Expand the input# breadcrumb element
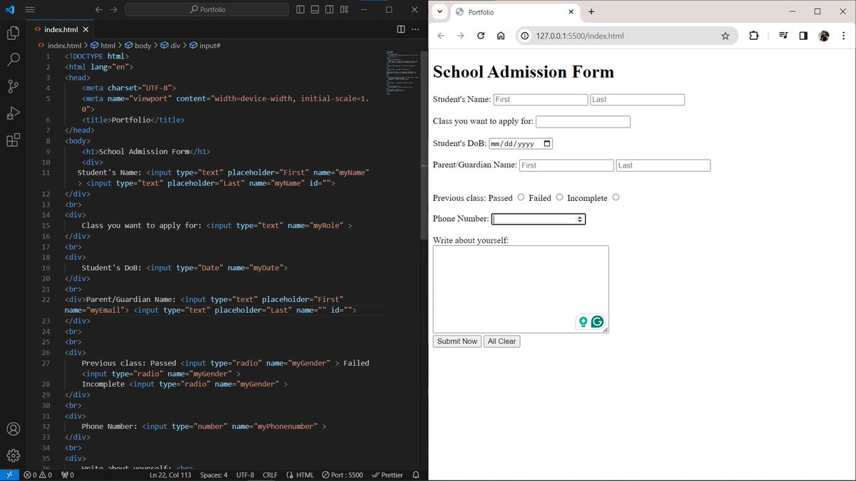This screenshot has width=856, height=481. pyautogui.click(x=205, y=45)
